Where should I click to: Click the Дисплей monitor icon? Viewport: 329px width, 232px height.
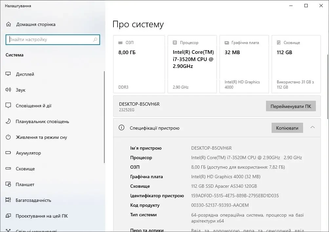(x=8, y=74)
